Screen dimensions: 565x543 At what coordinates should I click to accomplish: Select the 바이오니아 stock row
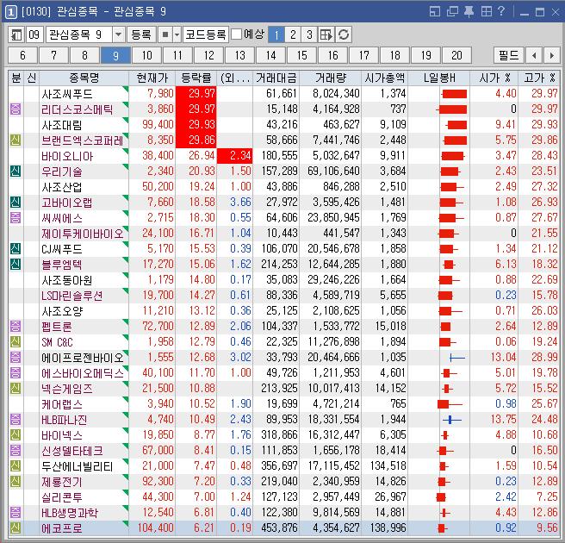pos(284,156)
